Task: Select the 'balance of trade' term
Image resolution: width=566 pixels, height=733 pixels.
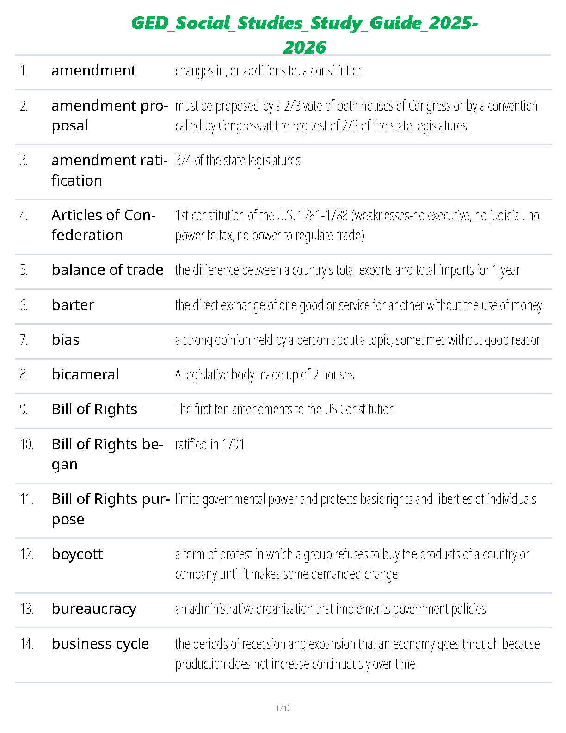Action: click(107, 270)
